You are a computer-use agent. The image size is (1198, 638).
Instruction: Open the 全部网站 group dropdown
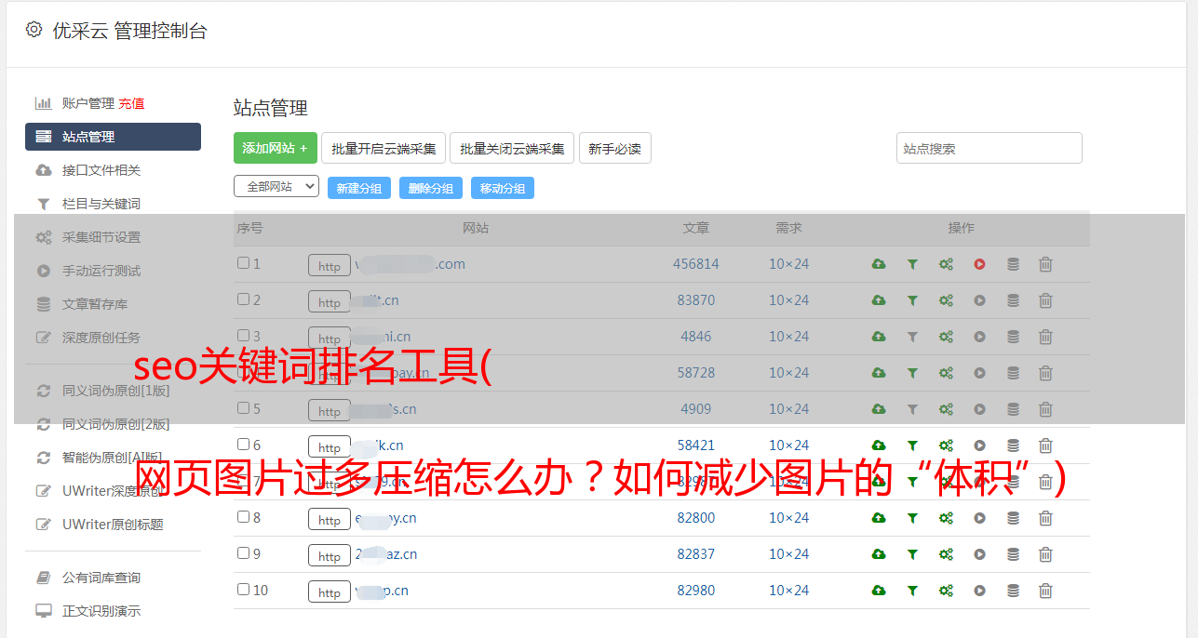[276, 186]
